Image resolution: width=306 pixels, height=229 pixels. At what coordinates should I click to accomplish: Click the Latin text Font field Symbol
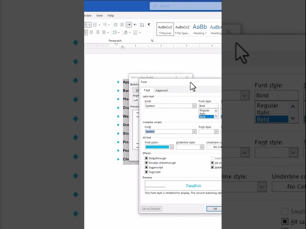[169, 106]
